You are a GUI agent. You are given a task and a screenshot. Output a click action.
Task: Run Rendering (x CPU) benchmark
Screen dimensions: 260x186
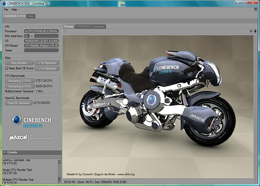19,86
